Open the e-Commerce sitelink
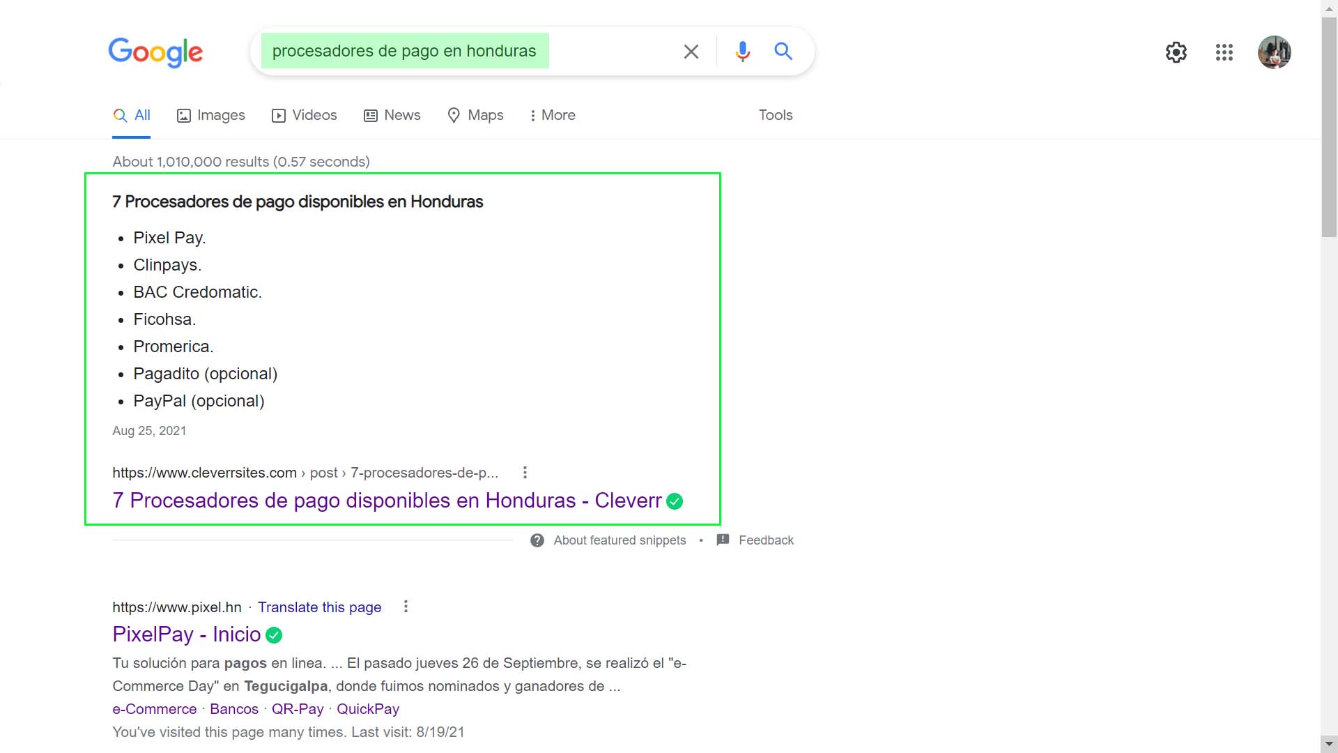Image resolution: width=1338 pixels, height=753 pixels. coord(155,709)
